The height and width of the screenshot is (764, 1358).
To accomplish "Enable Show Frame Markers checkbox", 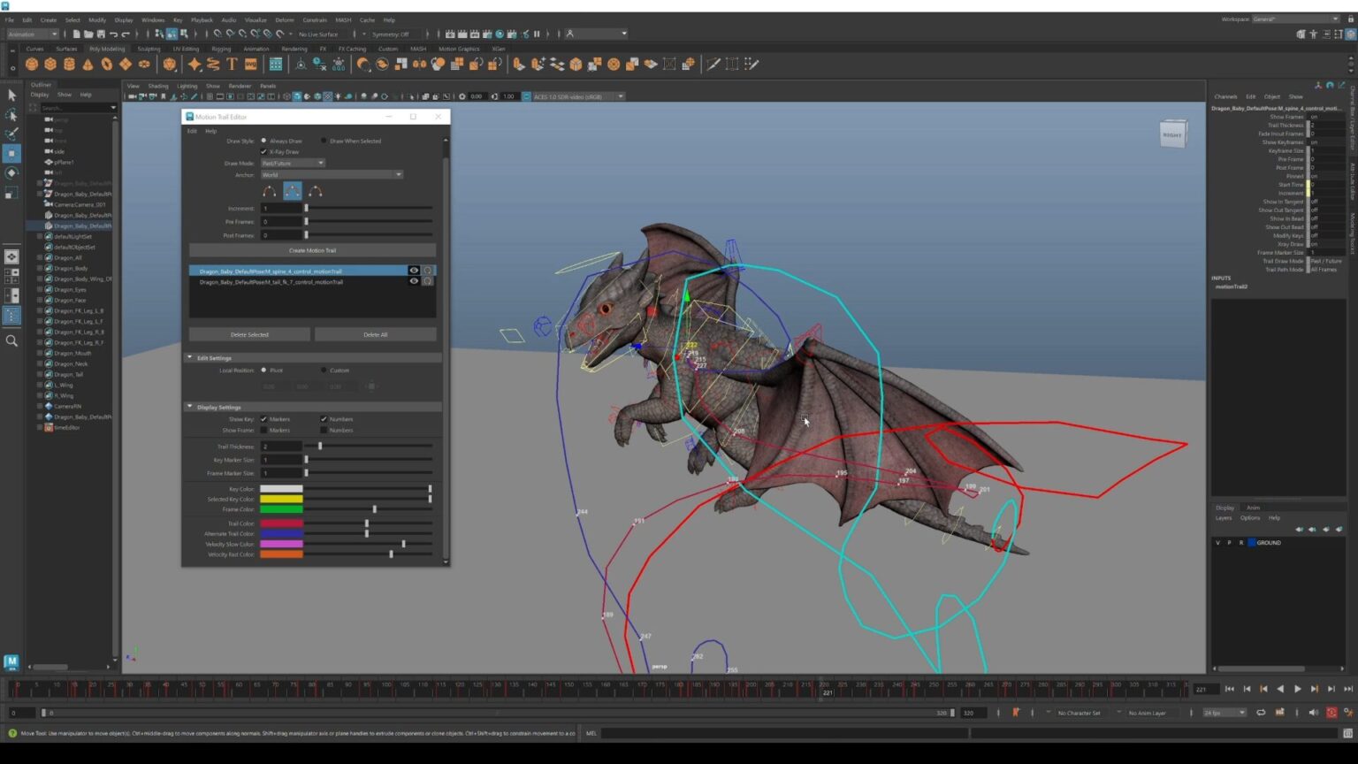I will 263,430.
